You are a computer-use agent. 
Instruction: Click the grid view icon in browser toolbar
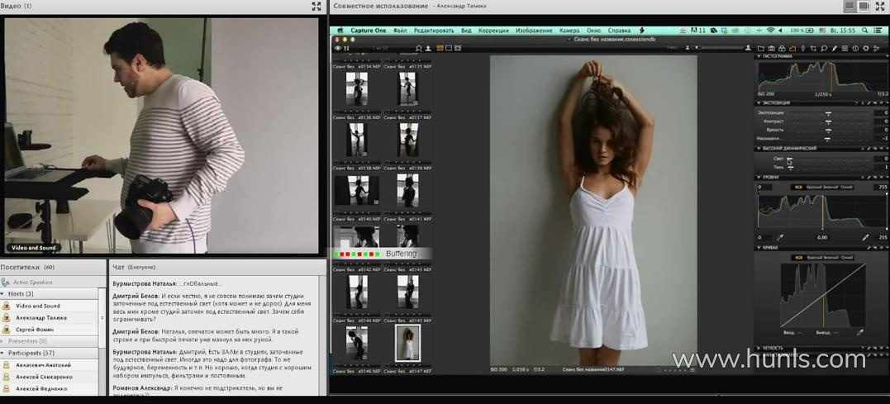coord(440,48)
